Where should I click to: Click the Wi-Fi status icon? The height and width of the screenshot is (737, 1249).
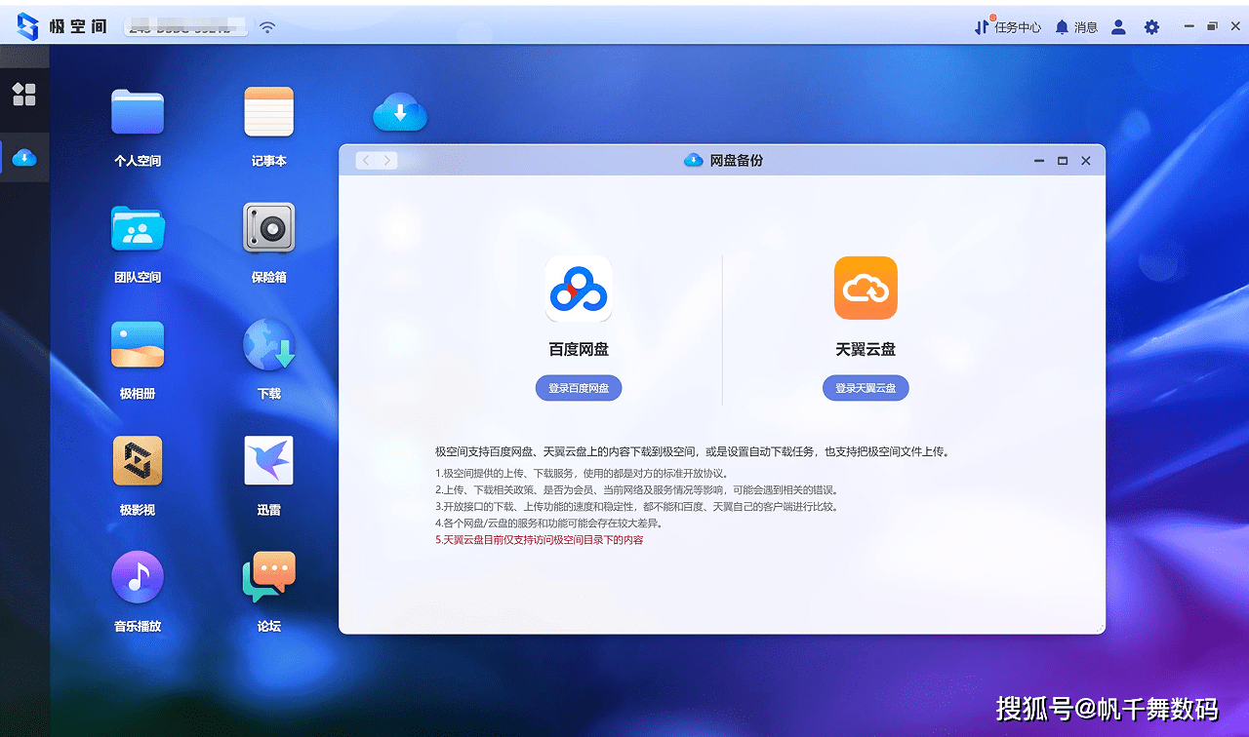[267, 27]
